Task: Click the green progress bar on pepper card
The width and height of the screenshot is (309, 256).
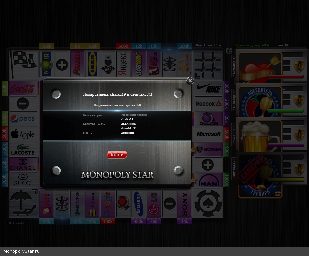Action: coord(286,111)
